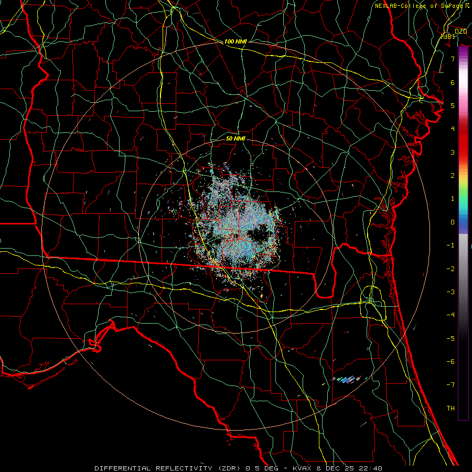Click the -1 value on the color scale

coord(450,245)
